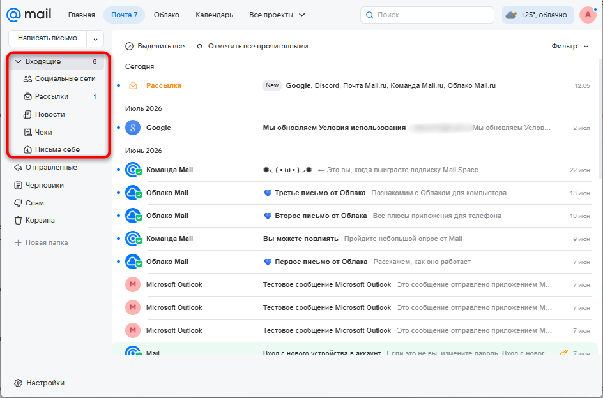Open the Облако tab

click(167, 15)
